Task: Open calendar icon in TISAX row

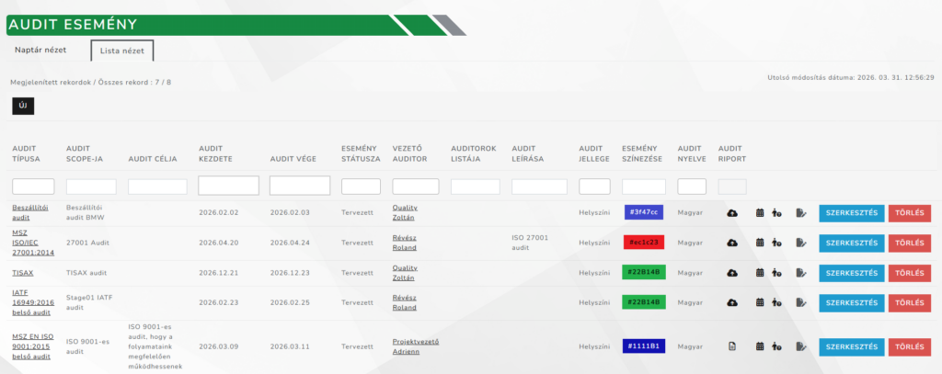Action: pyautogui.click(x=759, y=273)
